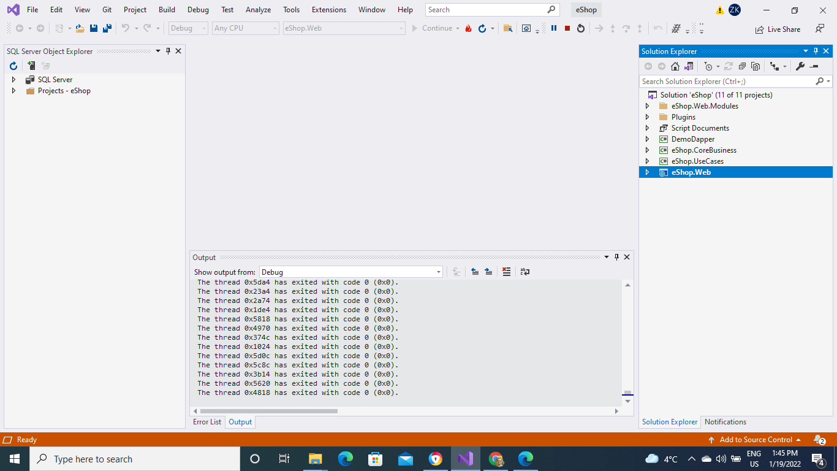Toggle Word Wrap in the Output pane
837x471 pixels.
point(525,272)
